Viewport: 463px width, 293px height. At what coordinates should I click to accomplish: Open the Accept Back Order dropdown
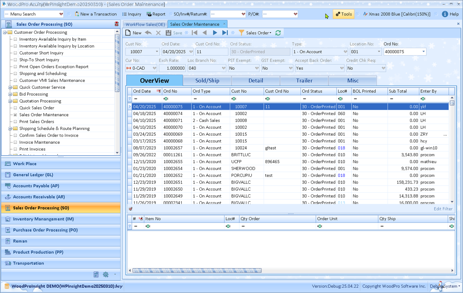341,68
